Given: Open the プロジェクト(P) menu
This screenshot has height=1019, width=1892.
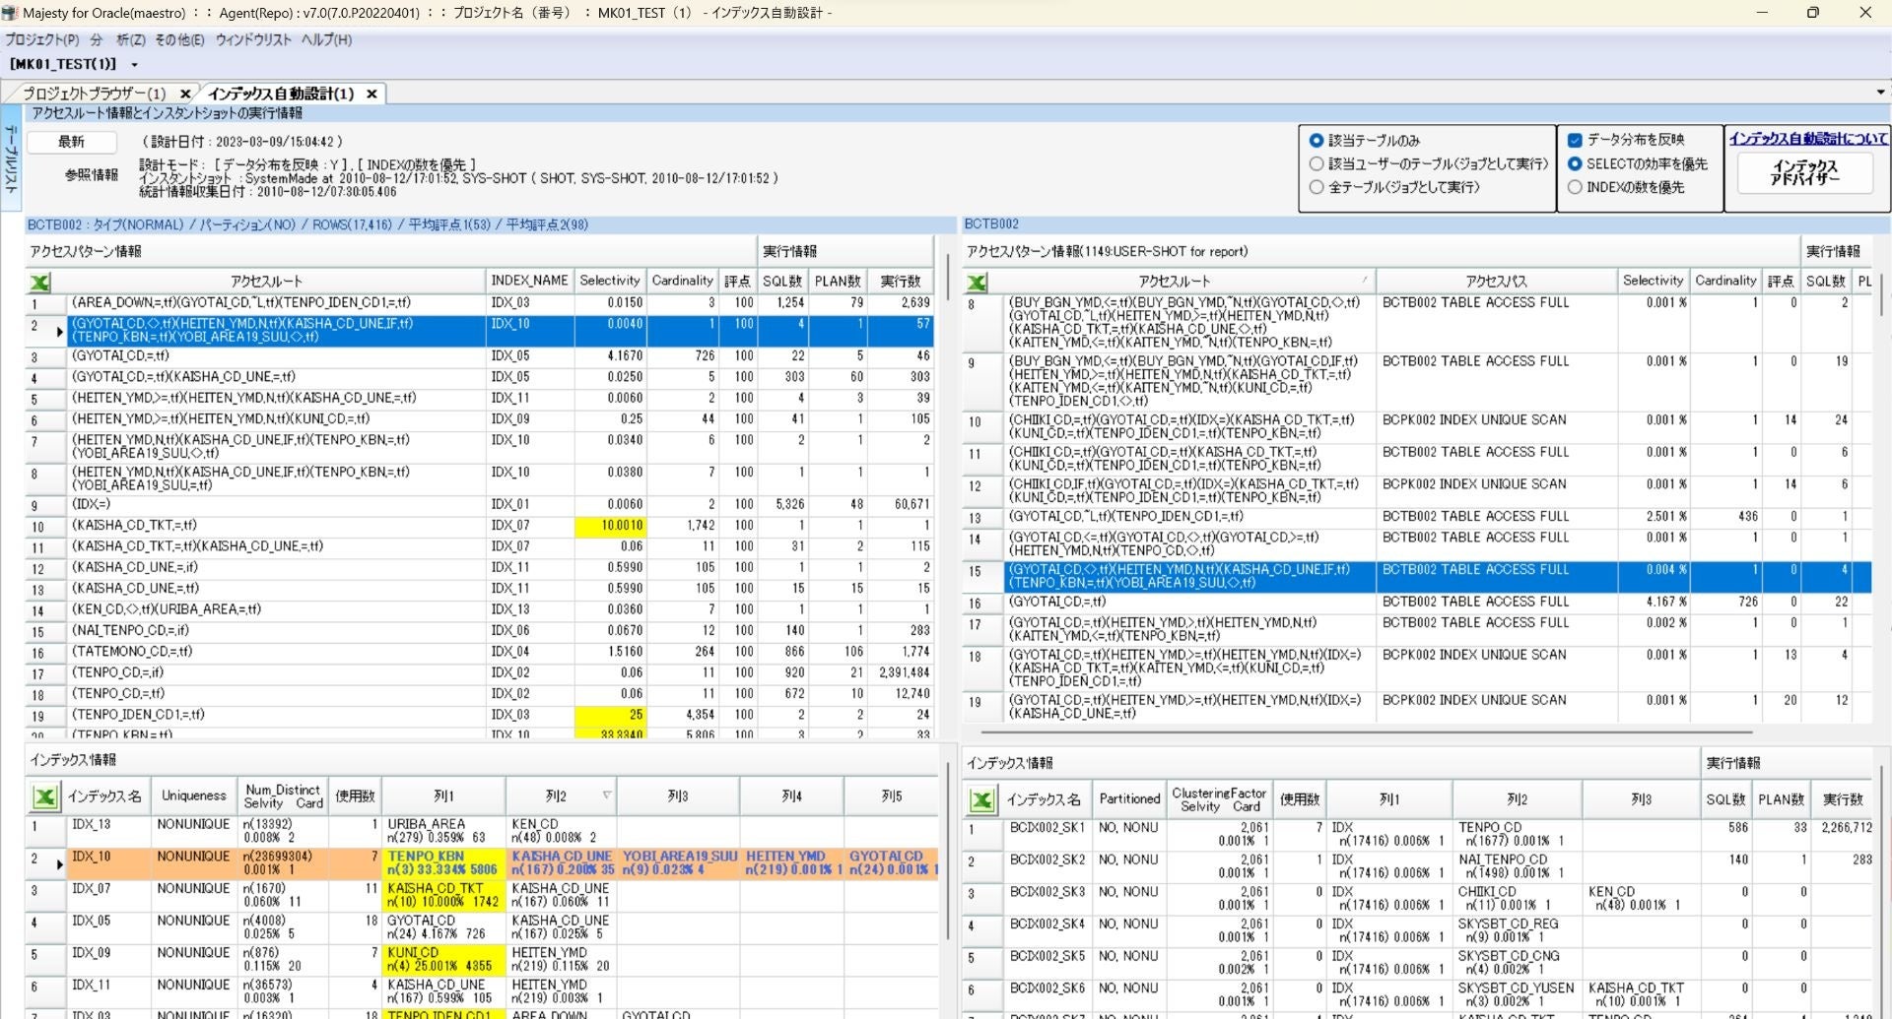Looking at the screenshot, I should click(41, 39).
